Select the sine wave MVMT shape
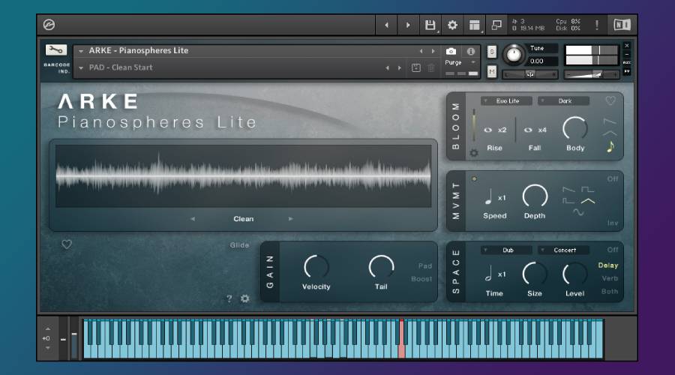675x375 pixels. pos(577,212)
